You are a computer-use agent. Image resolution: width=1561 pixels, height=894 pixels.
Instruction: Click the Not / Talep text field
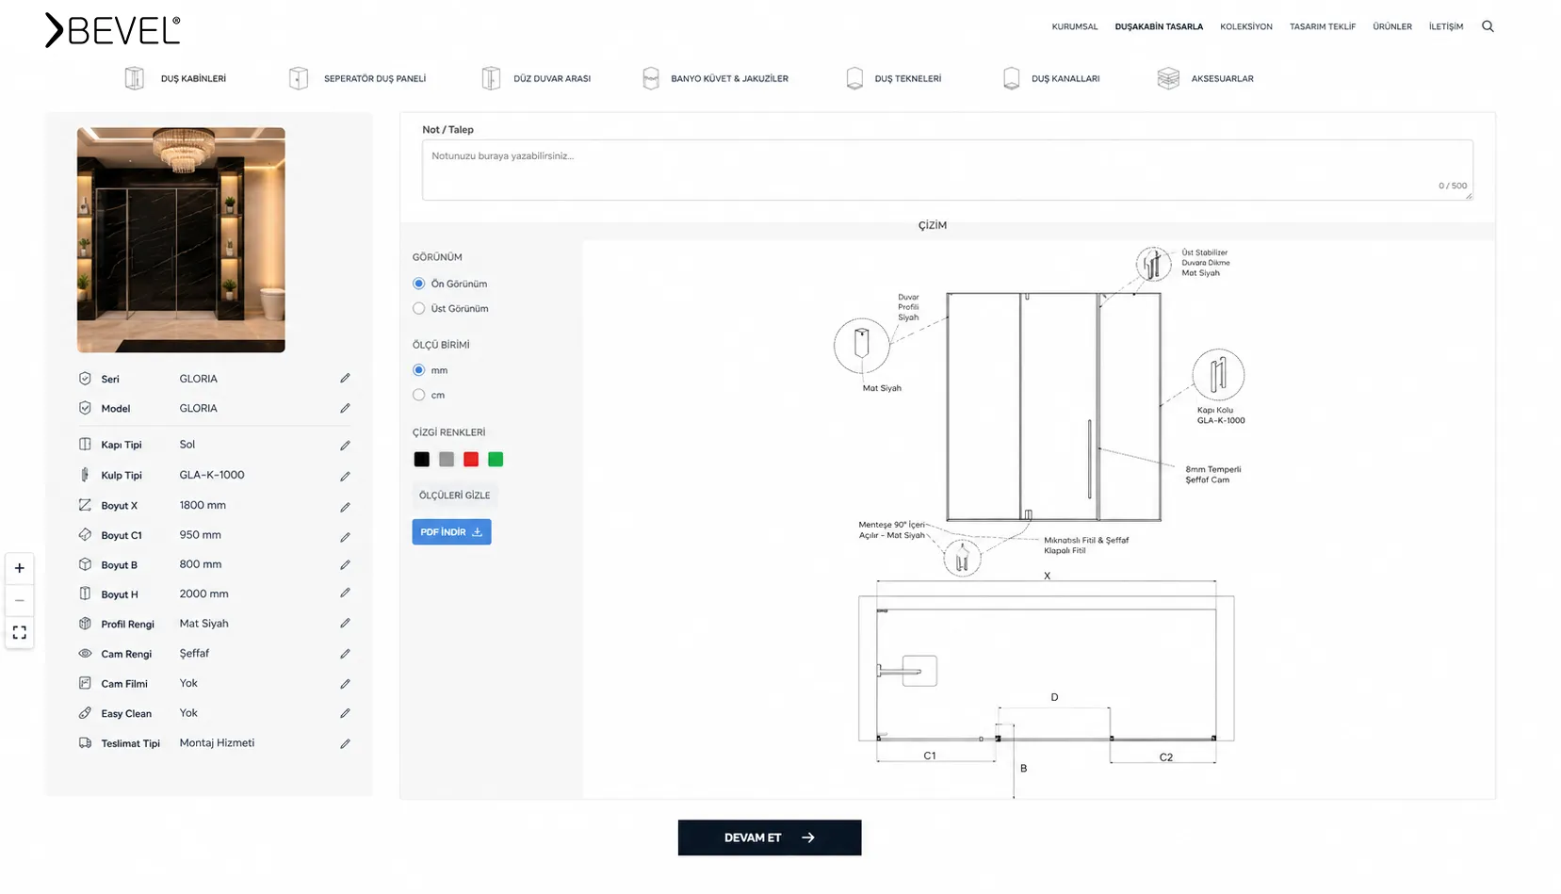[x=947, y=170]
